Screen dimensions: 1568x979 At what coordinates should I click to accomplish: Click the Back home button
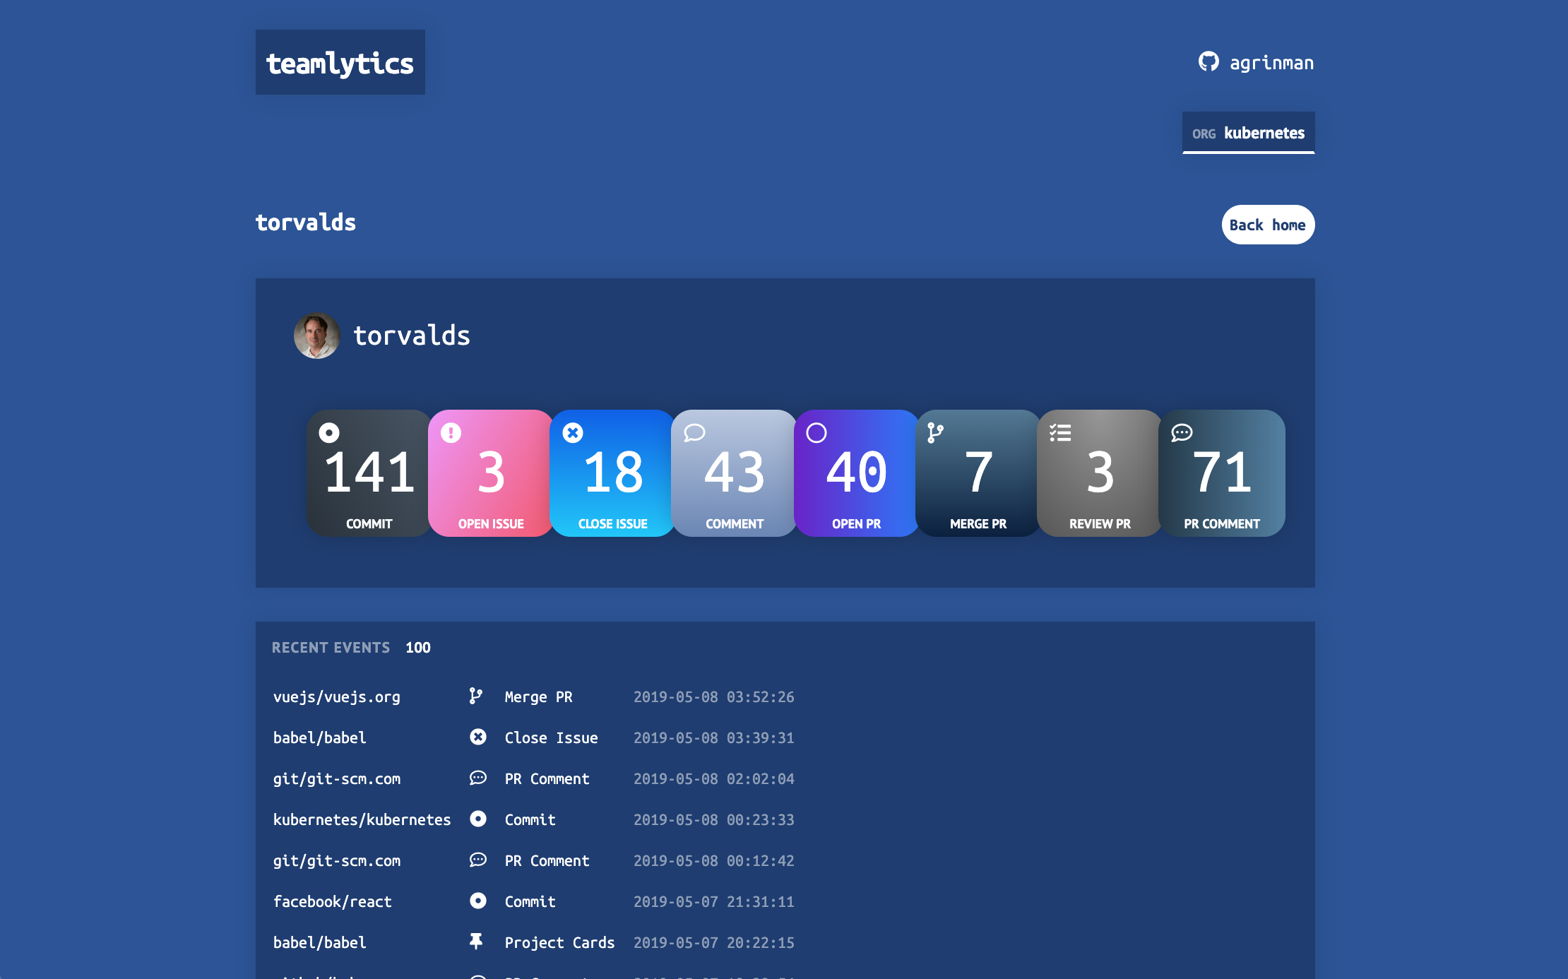pyautogui.click(x=1267, y=225)
